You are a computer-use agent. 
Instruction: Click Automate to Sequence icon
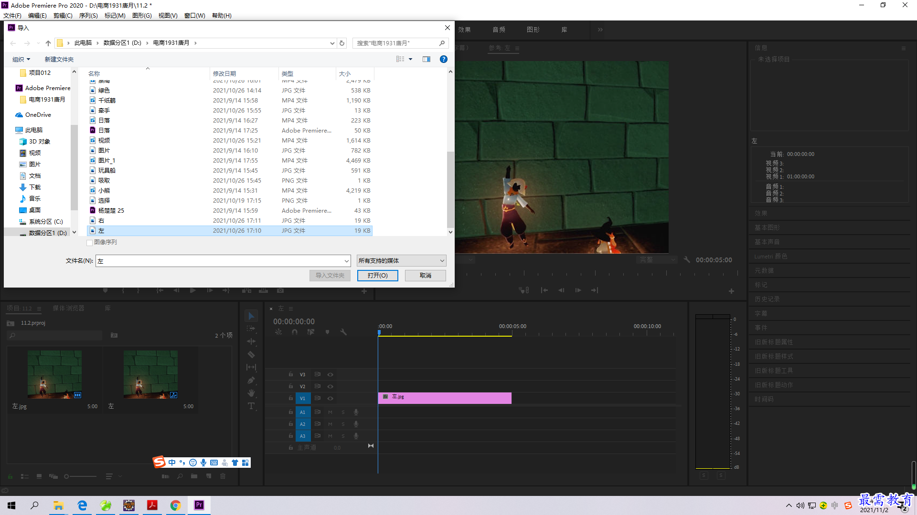[x=165, y=476]
